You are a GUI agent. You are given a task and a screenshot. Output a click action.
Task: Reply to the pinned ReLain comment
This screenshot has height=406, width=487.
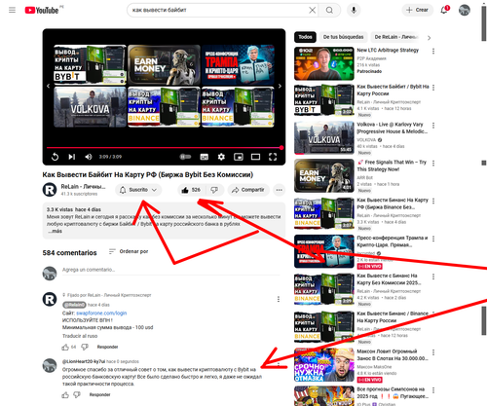[x=107, y=347]
